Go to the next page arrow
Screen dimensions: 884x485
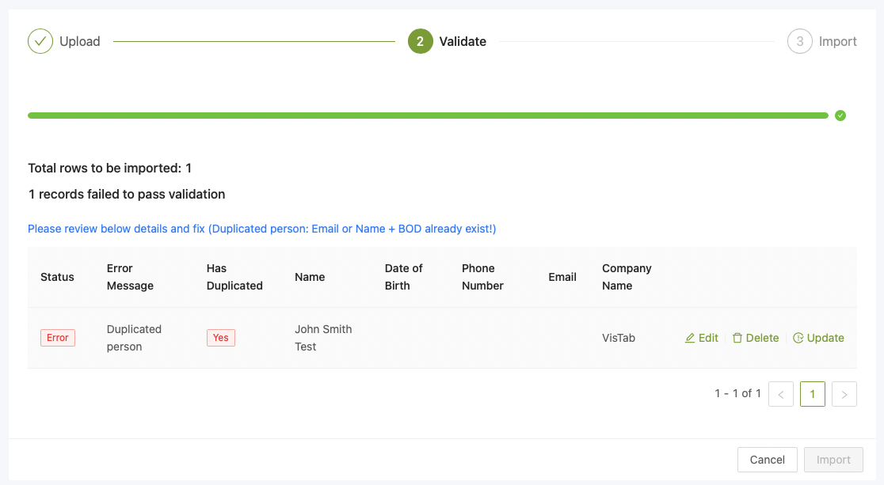pyautogui.click(x=844, y=394)
